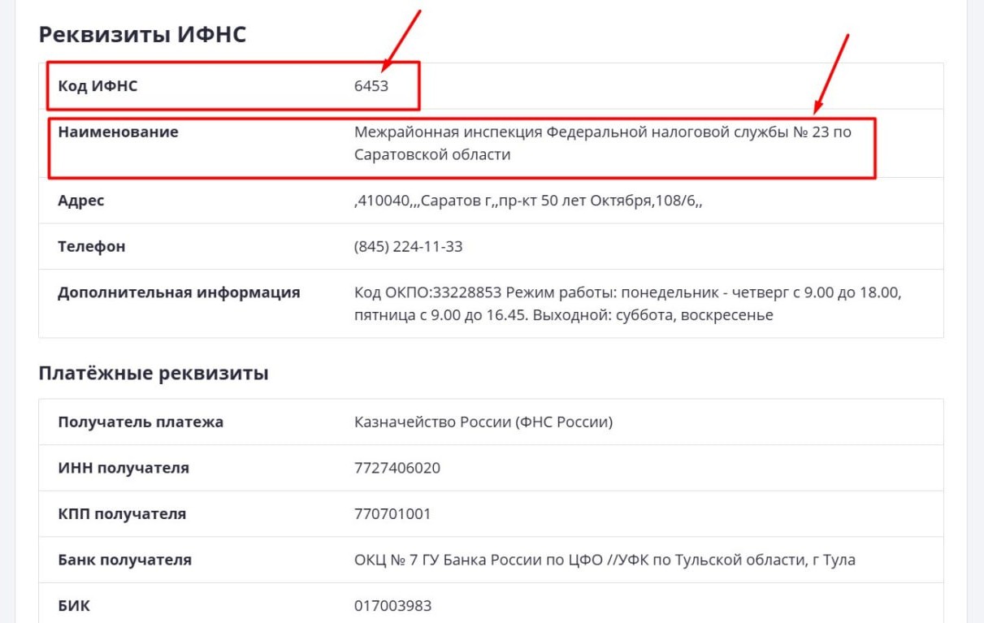
Task: Click the working hours text with ОКПО code
Action: pos(629,304)
